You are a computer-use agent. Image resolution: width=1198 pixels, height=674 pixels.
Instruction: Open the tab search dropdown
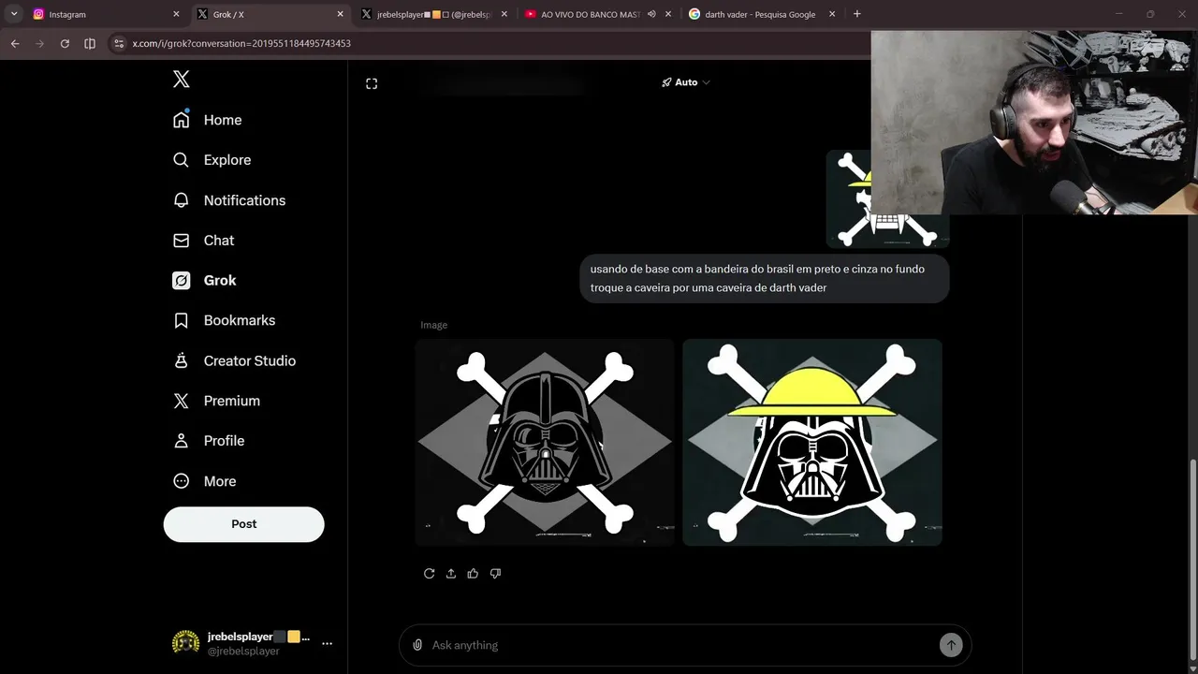(x=14, y=14)
